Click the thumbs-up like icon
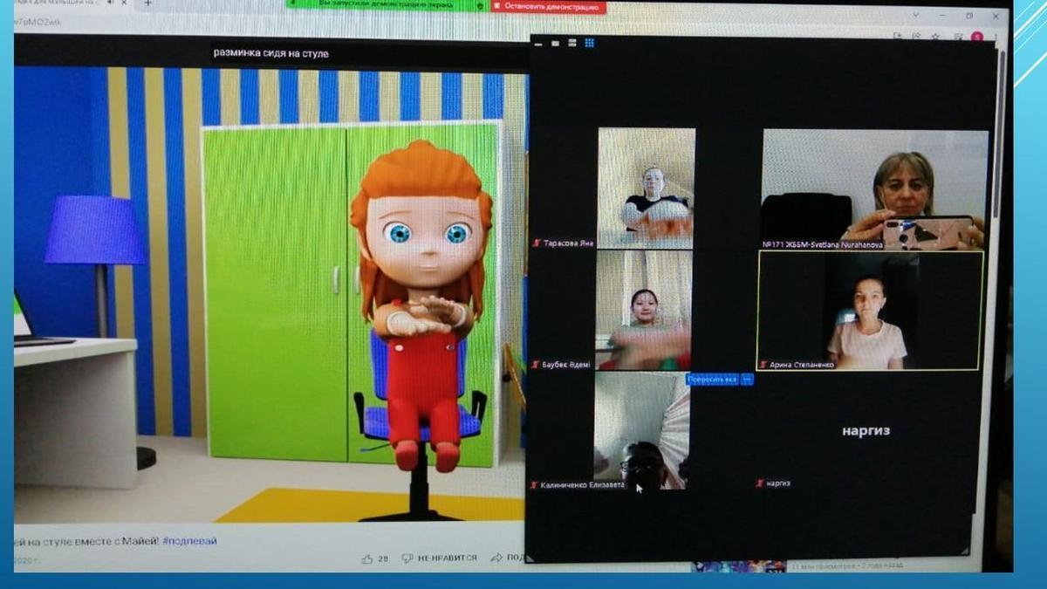The width and height of the screenshot is (1047, 589). pyautogui.click(x=367, y=558)
